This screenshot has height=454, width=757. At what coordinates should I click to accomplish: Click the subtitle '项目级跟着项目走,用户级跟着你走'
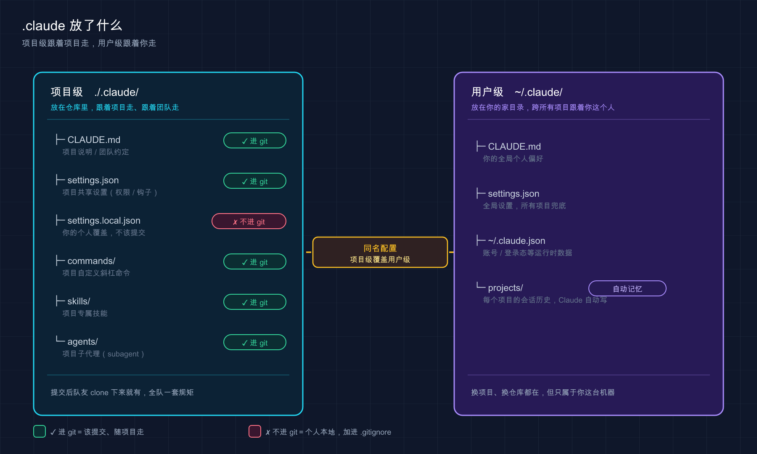click(89, 43)
